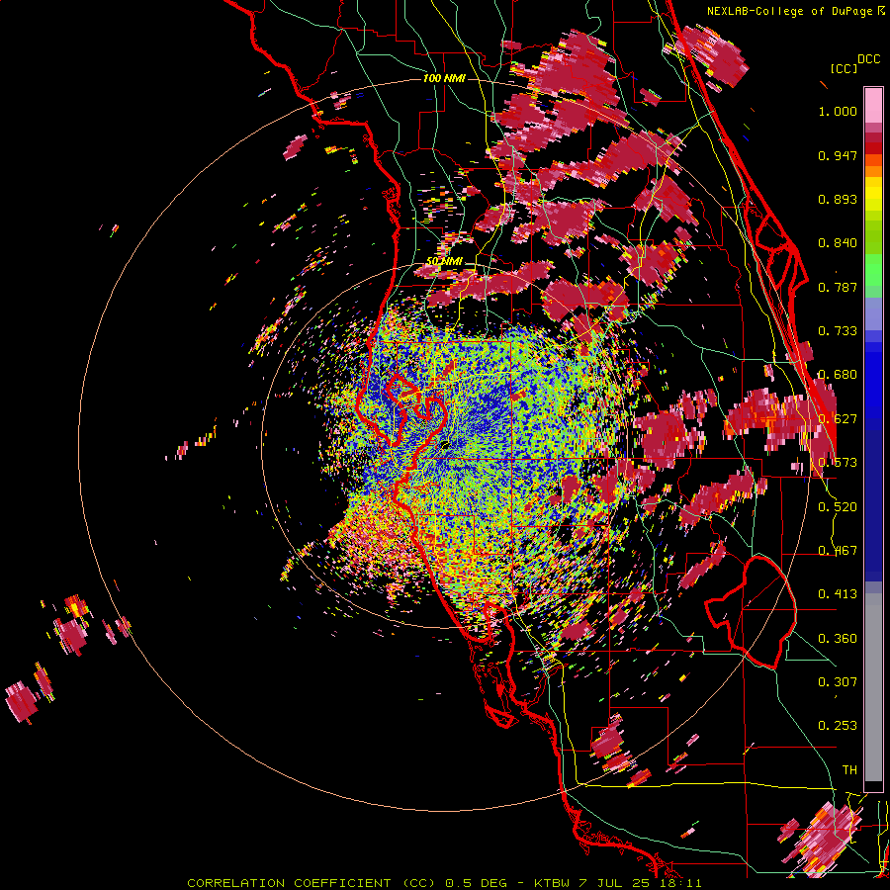Click the 0.253 scale value
Image resolution: width=890 pixels, height=890 pixels.
point(838,726)
